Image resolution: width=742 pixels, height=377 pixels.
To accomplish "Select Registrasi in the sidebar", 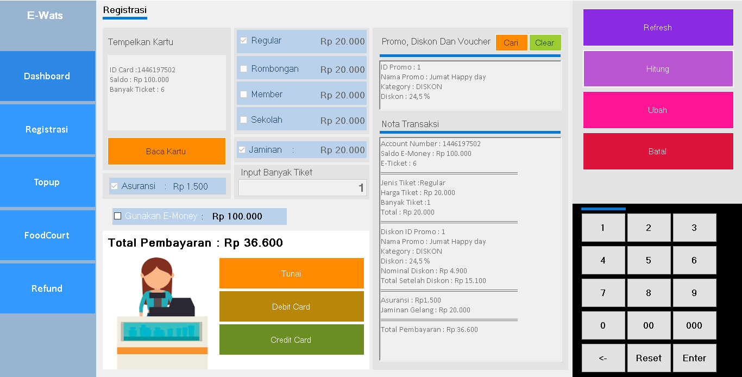I will (47, 129).
